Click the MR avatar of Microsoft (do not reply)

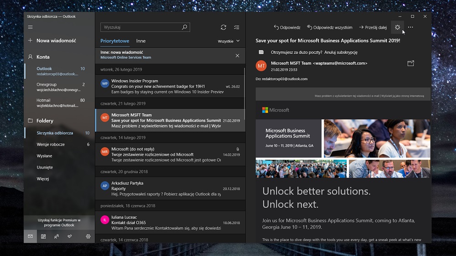pyautogui.click(x=105, y=151)
